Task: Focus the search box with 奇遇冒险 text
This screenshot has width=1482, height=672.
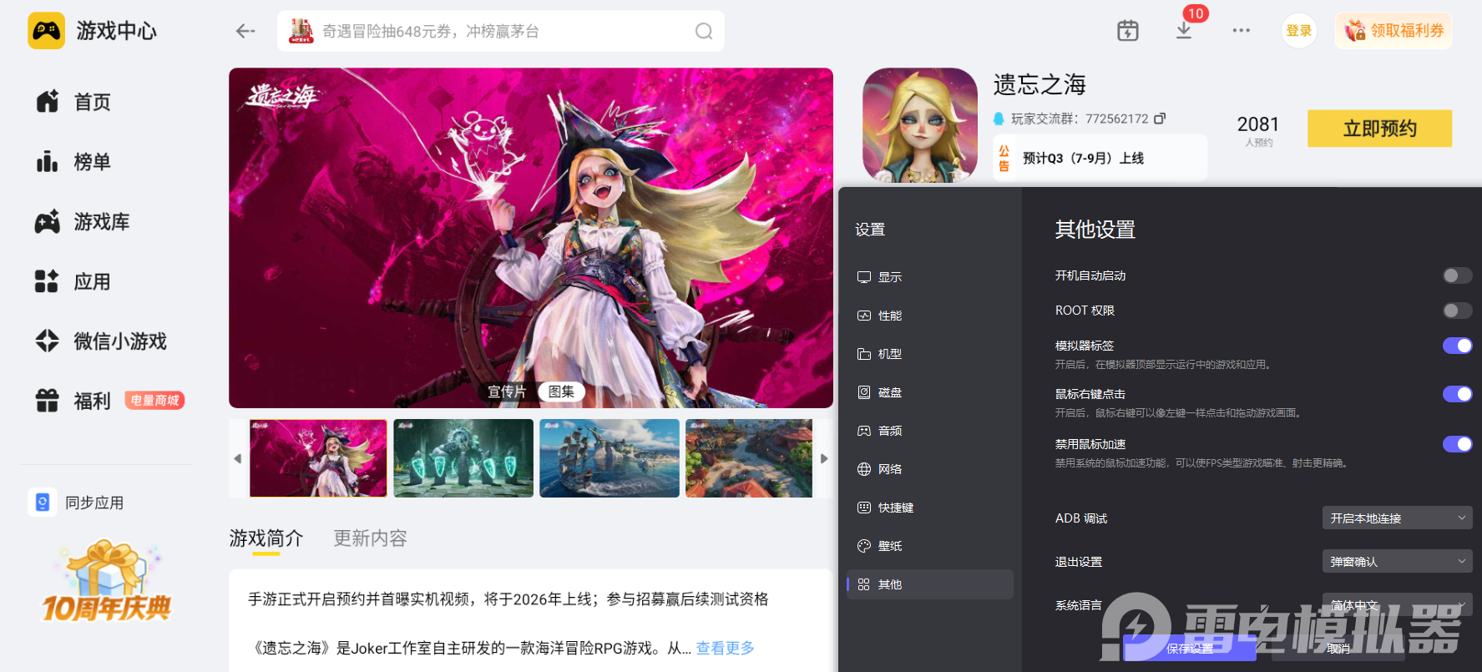Action: (x=501, y=31)
